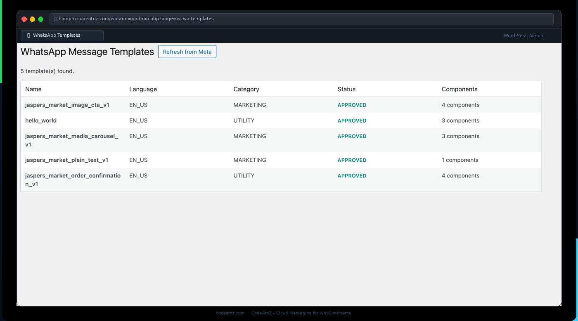This screenshot has width=578, height=321.
Task: Click the Language column header
Action: [143, 89]
